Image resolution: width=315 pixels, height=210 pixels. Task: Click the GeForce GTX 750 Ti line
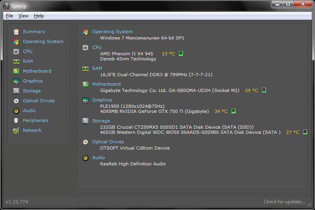[x=154, y=111]
